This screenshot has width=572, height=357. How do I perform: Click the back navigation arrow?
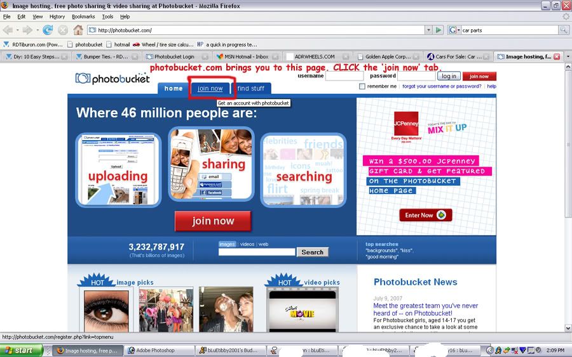click(x=8, y=30)
